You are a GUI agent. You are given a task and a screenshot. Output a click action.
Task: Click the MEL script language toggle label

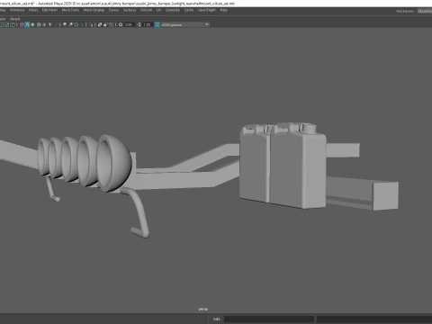[x=216, y=319]
